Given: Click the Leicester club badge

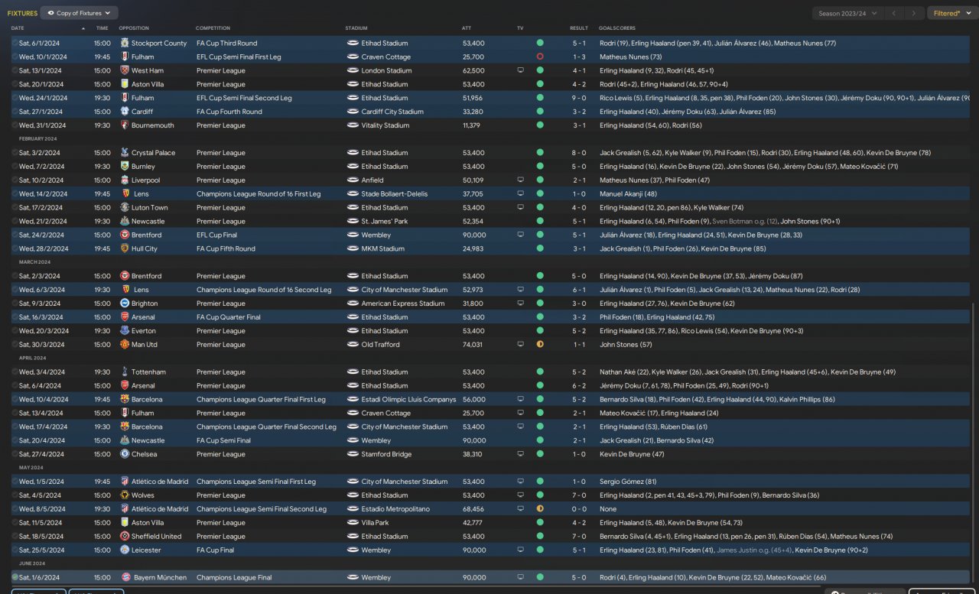Looking at the screenshot, I should coord(125,550).
